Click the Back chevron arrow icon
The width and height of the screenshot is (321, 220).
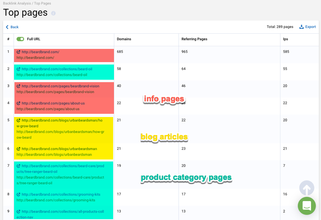[7, 27]
